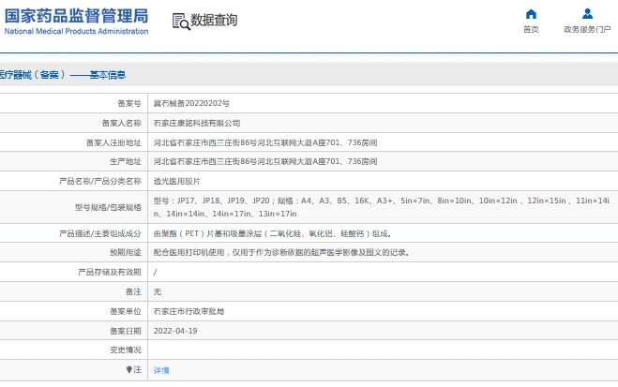Click the model list text starting 型号:JP17
618x387 pixels.
pyautogui.click(x=381, y=207)
